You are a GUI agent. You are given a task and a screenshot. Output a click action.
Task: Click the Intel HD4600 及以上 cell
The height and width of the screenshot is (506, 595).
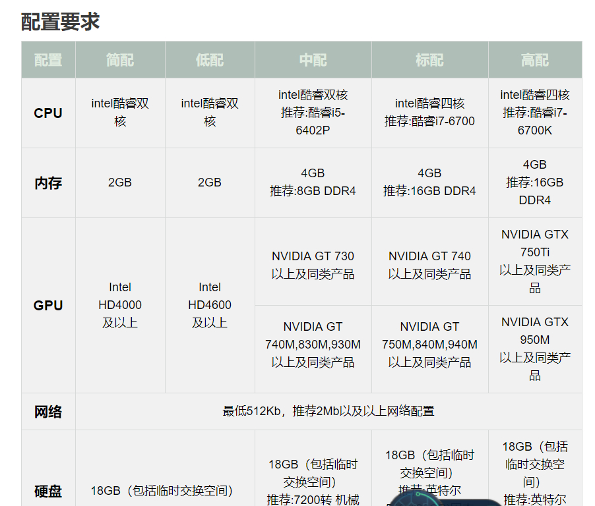point(210,305)
